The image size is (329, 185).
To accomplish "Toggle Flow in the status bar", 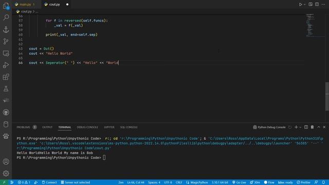I will click(269, 182).
